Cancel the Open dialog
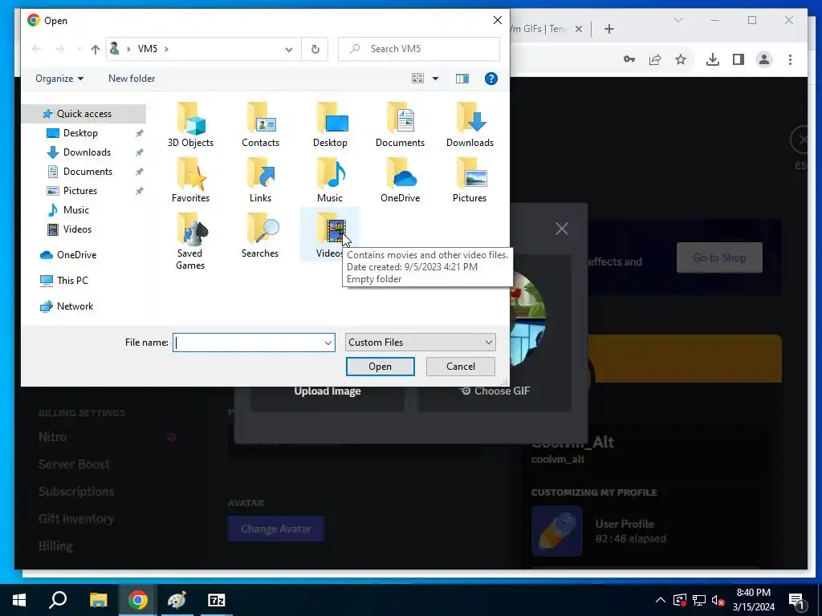 click(460, 366)
